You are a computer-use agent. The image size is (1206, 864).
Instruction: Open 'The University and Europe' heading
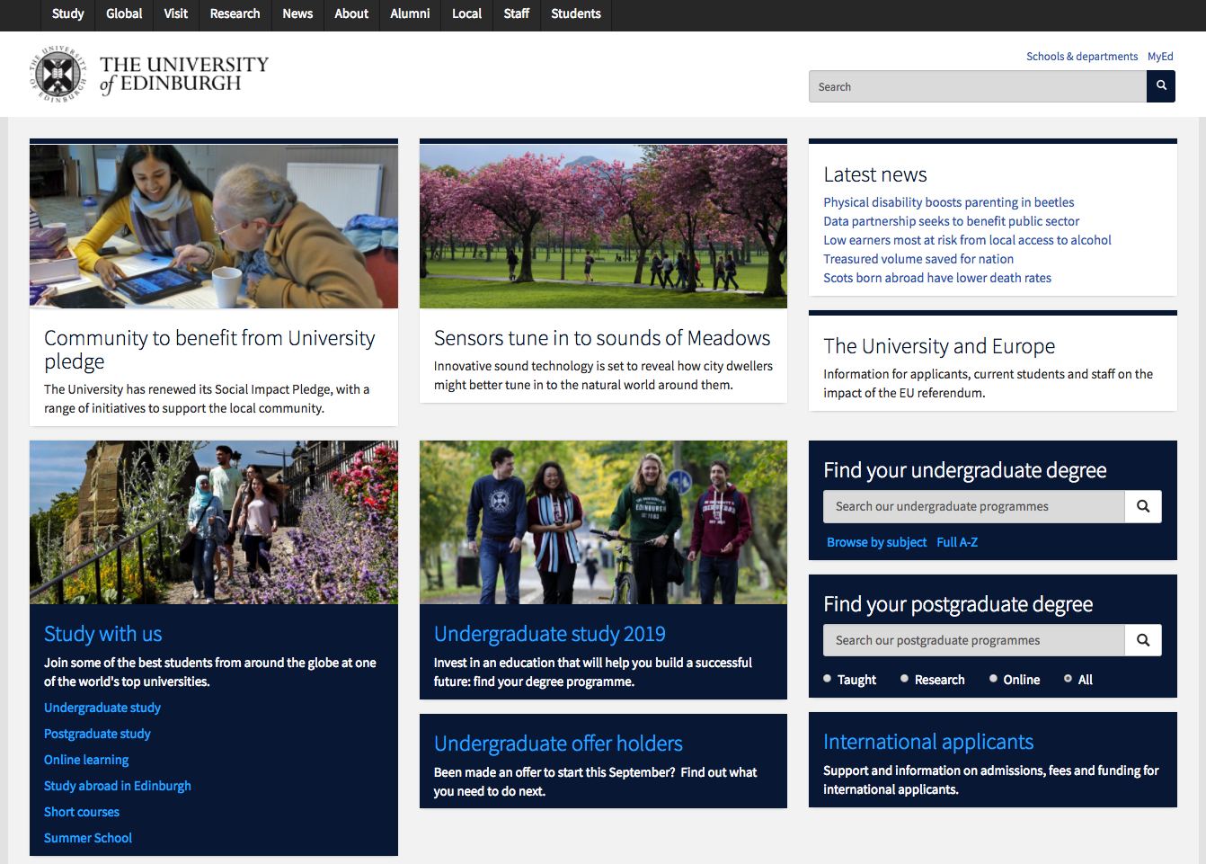(939, 346)
